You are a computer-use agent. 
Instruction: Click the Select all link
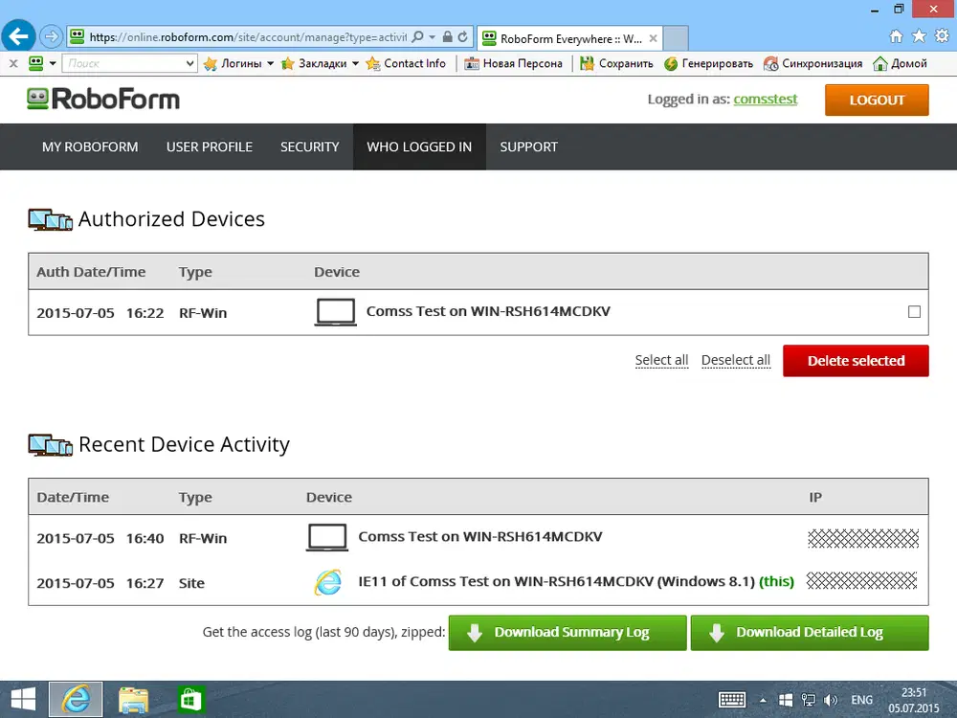pos(661,360)
